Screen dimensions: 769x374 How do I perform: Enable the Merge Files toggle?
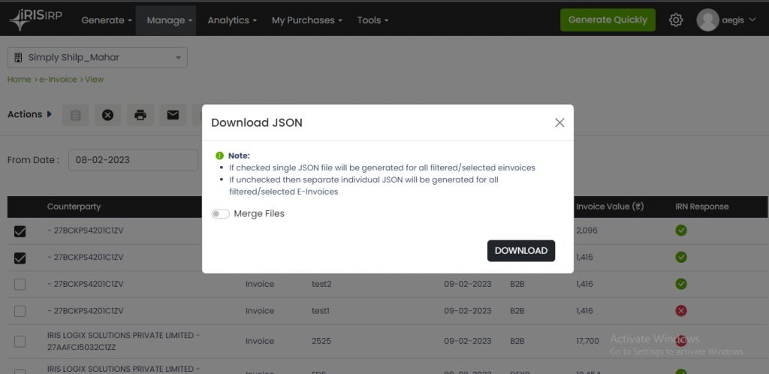pyautogui.click(x=220, y=214)
